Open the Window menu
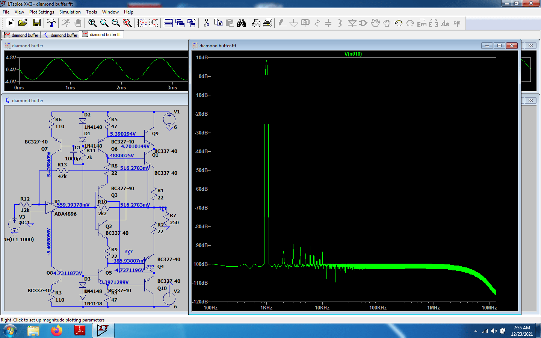Viewport: 541px width, 338px height. [x=110, y=12]
